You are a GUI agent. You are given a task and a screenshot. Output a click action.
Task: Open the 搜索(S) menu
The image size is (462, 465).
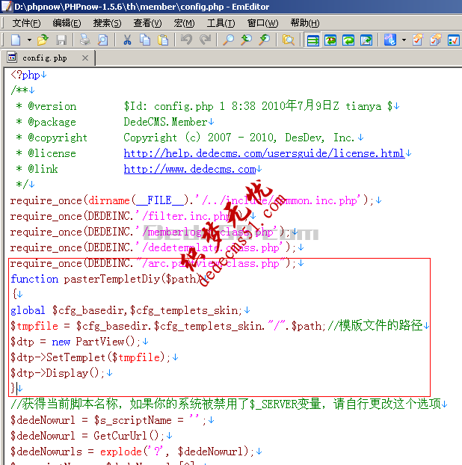coord(107,23)
